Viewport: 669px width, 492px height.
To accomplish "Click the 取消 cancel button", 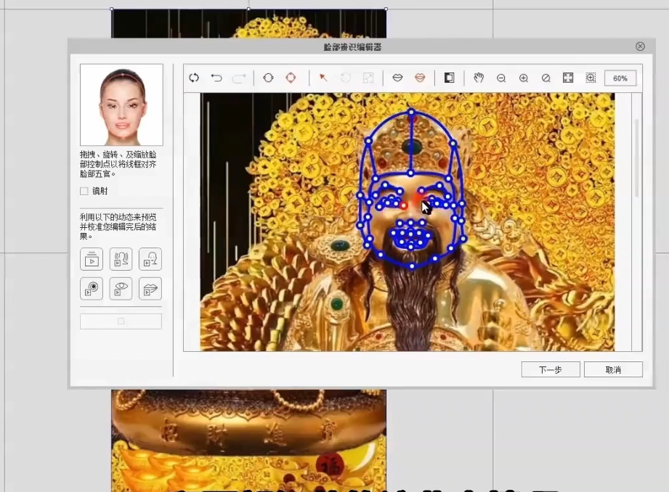I will [x=613, y=369].
